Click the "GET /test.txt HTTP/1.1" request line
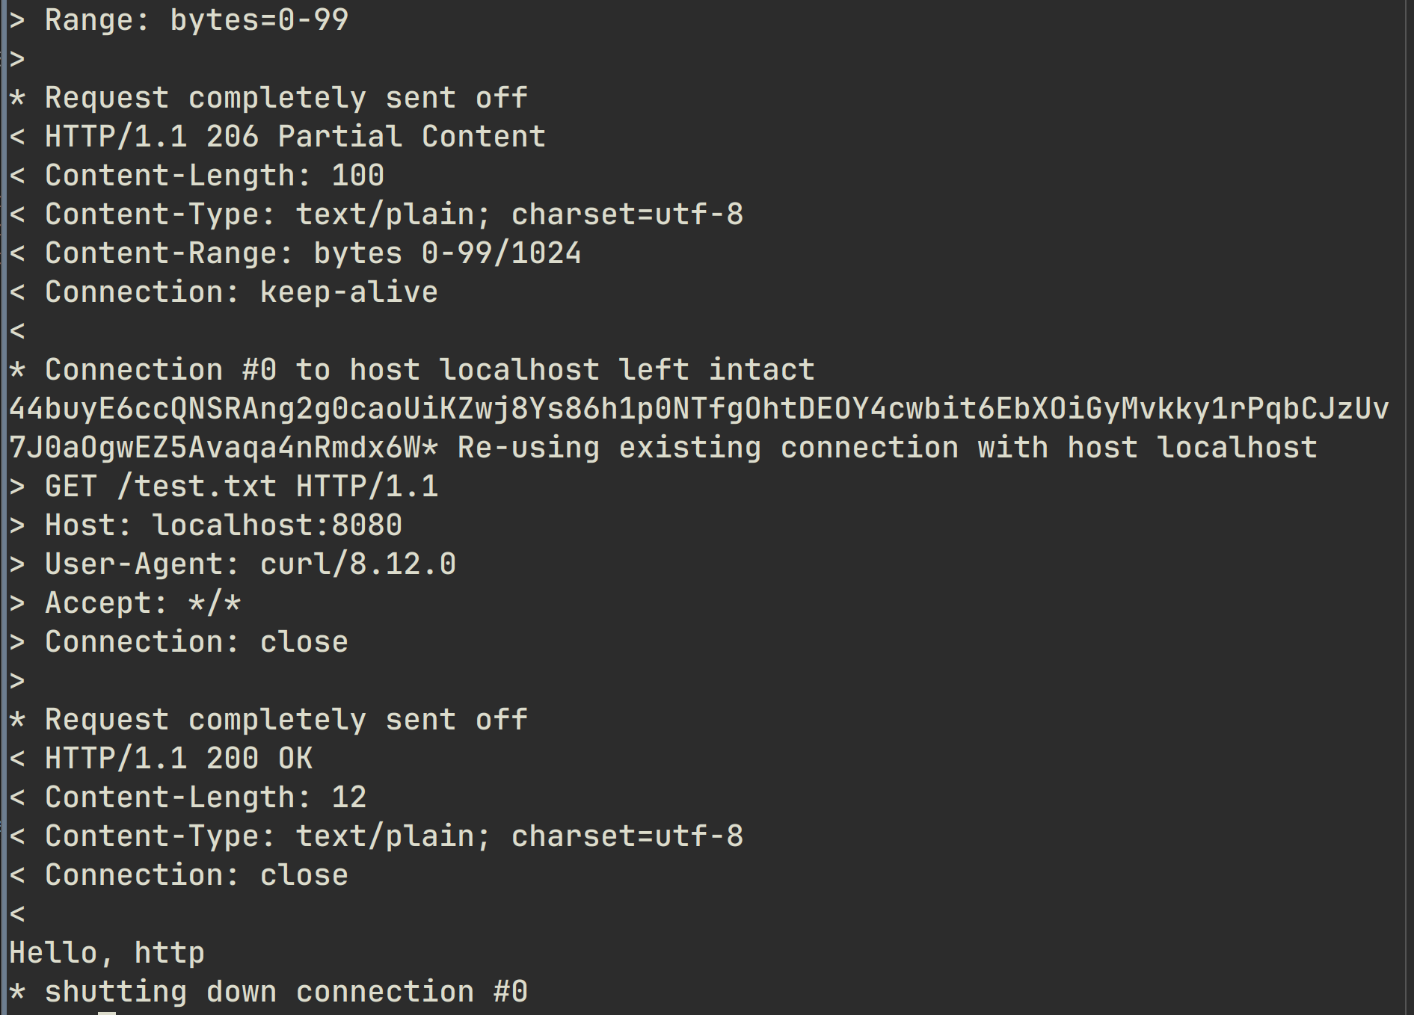The height and width of the screenshot is (1015, 1414). (241, 487)
